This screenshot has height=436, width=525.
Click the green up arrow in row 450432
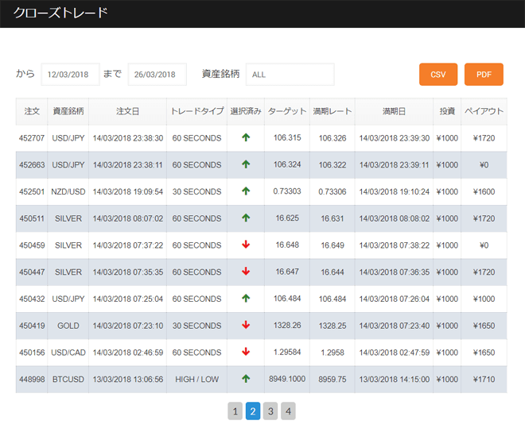pyautogui.click(x=246, y=298)
